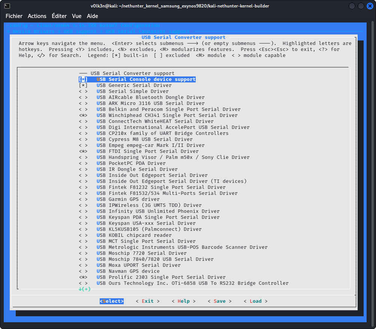This screenshot has height=329, width=376.
Task: Toggle the Winchiphead CH341 module state box
Action: (83, 115)
